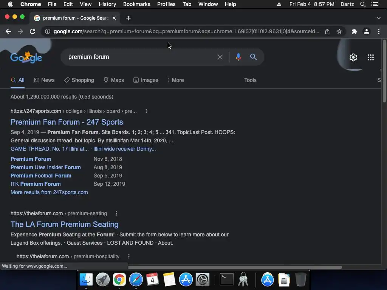Click the address bar URL

click(x=186, y=31)
